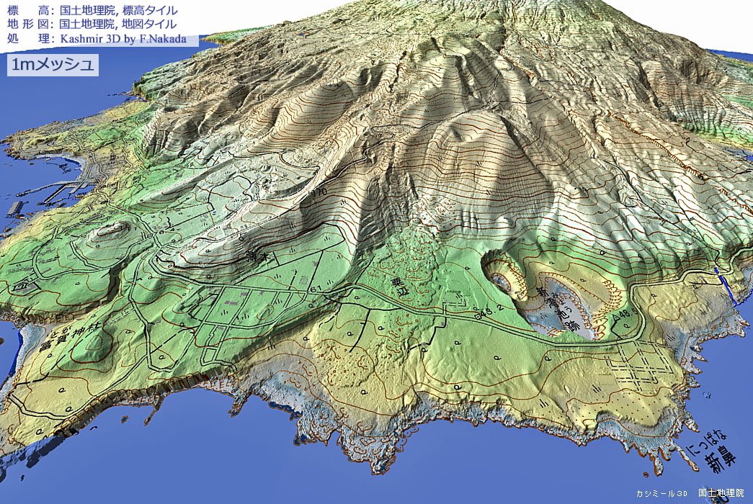Click the 1mメッシュ label box
The width and height of the screenshot is (753, 504).
pyautogui.click(x=53, y=65)
